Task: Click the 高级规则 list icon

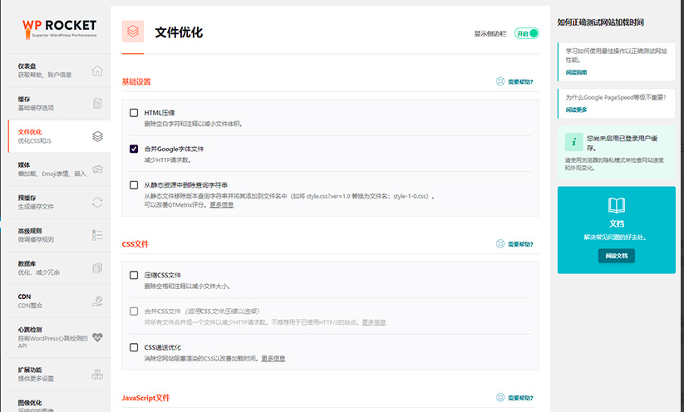Action: [97, 235]
